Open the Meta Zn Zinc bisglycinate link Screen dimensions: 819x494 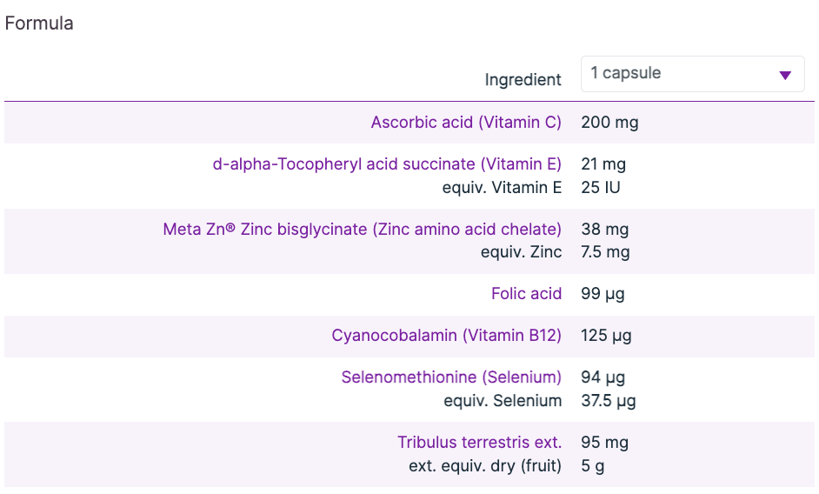[362, 230]
